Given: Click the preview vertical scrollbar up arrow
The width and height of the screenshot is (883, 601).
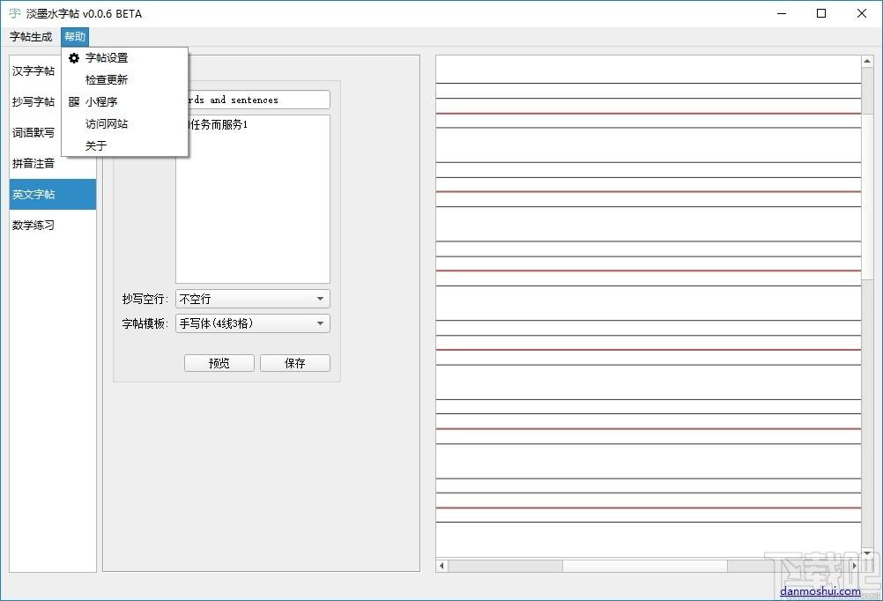Looking at the screenshot, I should tap(867, 62).
